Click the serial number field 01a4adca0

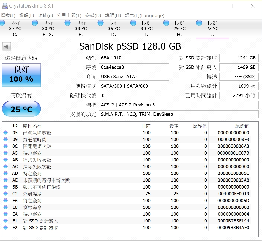pos(134,67)
